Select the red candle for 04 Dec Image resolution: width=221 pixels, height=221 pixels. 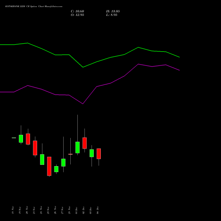pos(99,154)
